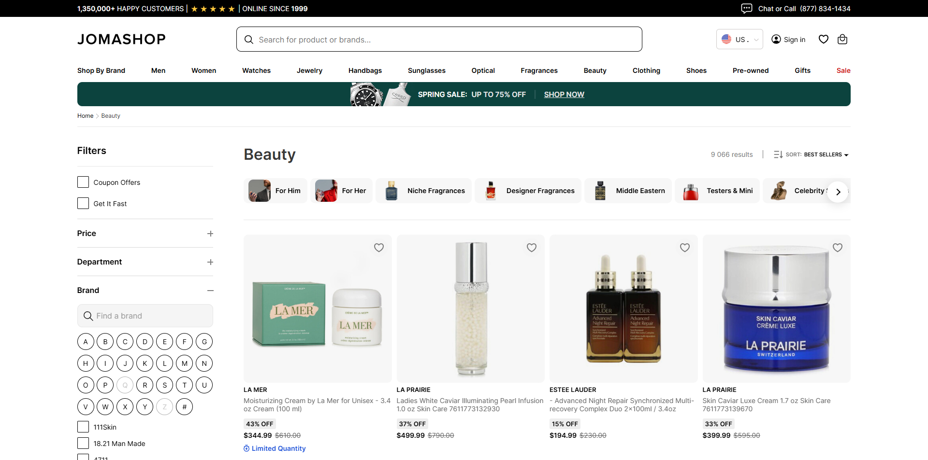Select the 111Skin brand checkbox

(83, 427)
